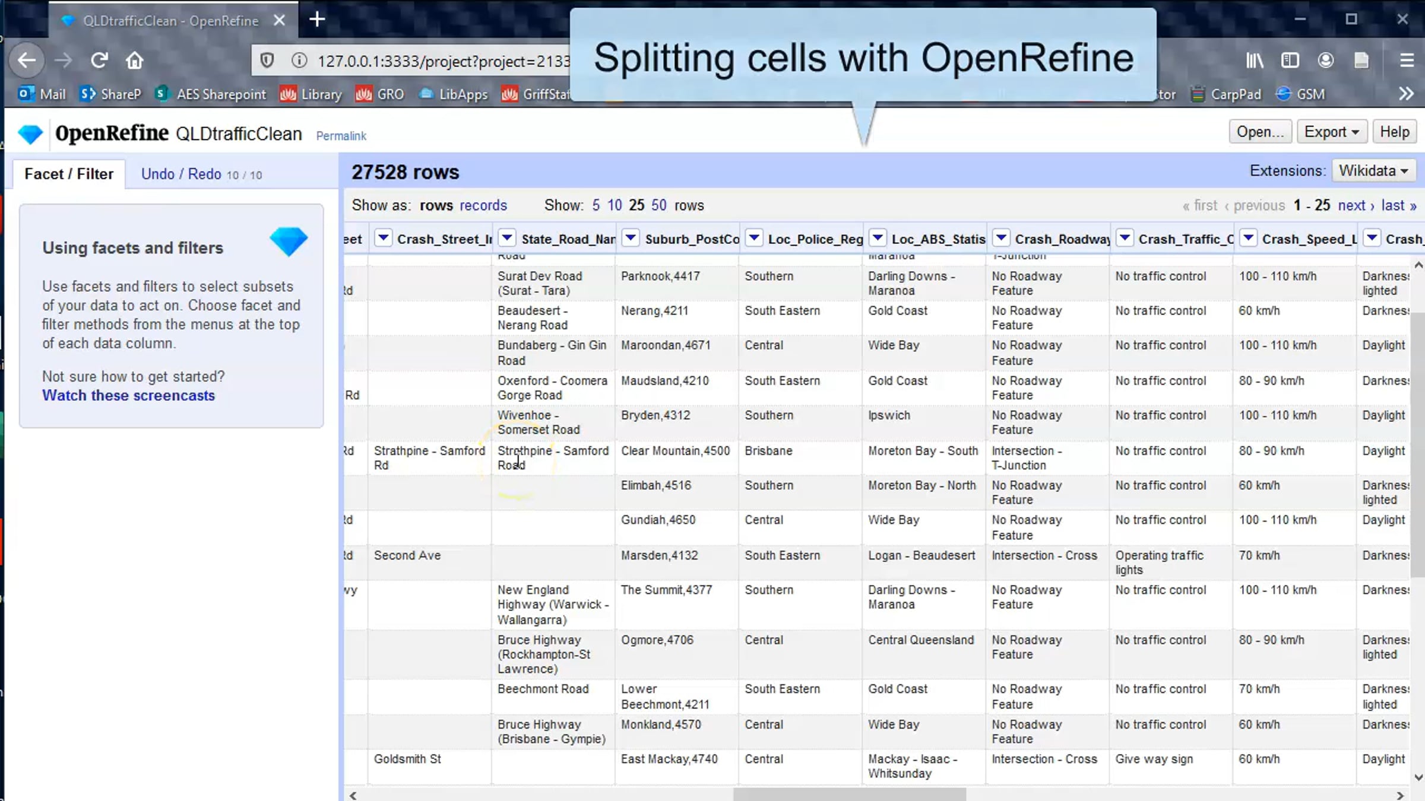Open the GSM bookmark
1425x801 pixels.
tap(1300, 94)
